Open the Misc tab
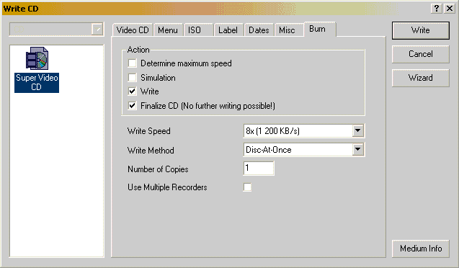Screen dimensions: 459x268 tap(288, 30)
